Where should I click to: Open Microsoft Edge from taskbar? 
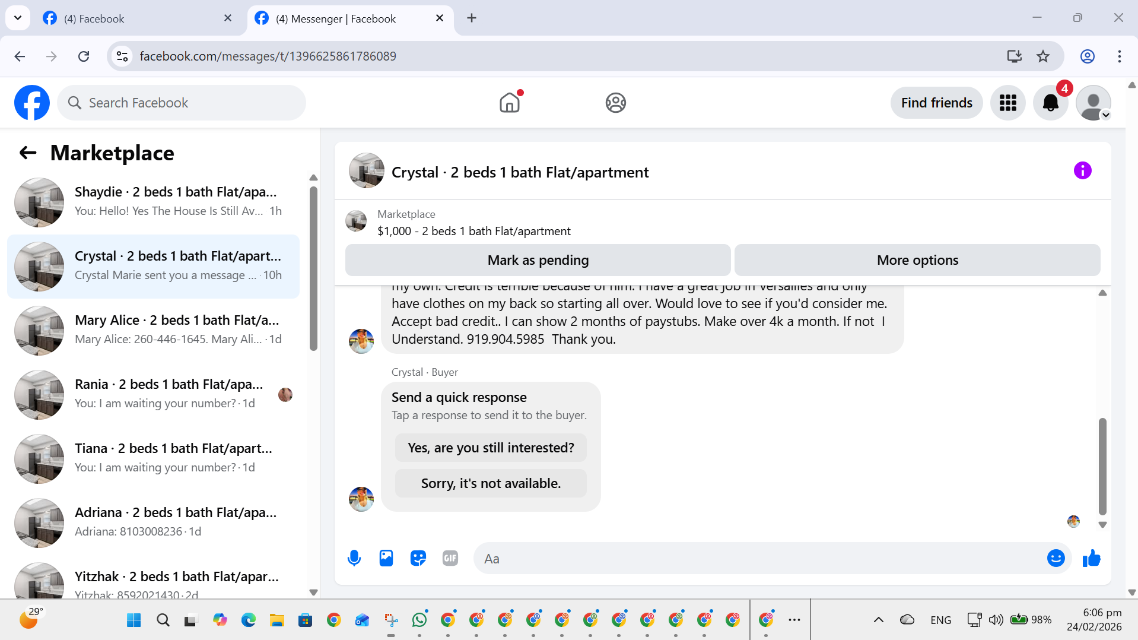tap(249, 620)
